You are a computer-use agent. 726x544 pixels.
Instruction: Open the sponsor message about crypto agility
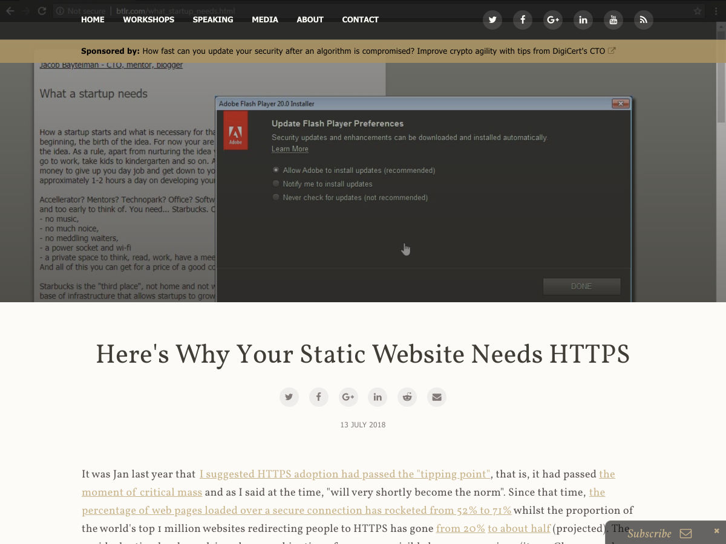(x=374, y=51)
